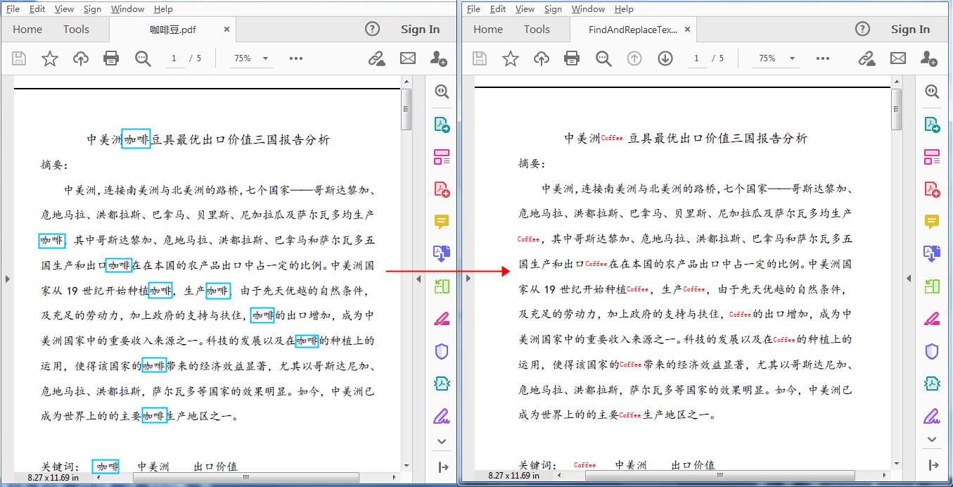The width and height of the screenshot is (953, 487).
Task: Click the save icon in the left window
Action: 20,58
